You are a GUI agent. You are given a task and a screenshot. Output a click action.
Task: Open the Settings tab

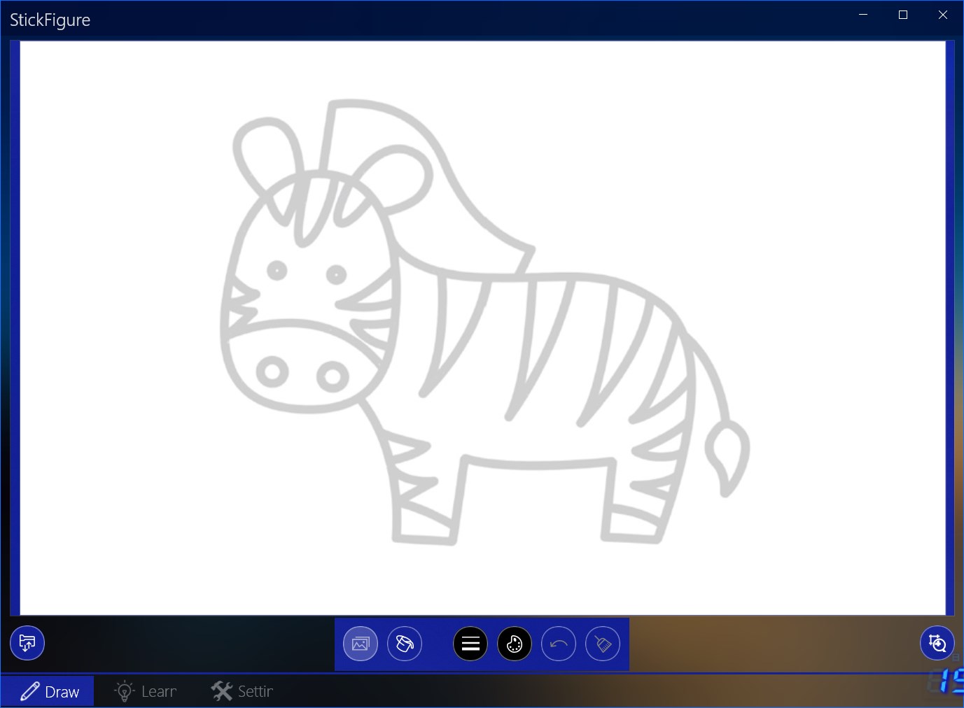[x=242, y=691]
